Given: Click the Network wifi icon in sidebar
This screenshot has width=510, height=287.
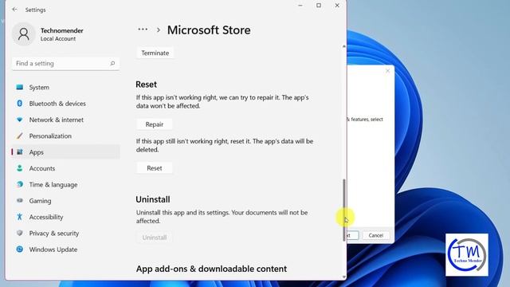Looking at the screenshot, I should [19, 120].
